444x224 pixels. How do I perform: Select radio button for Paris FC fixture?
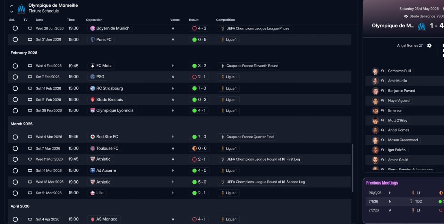coord(15,39)
